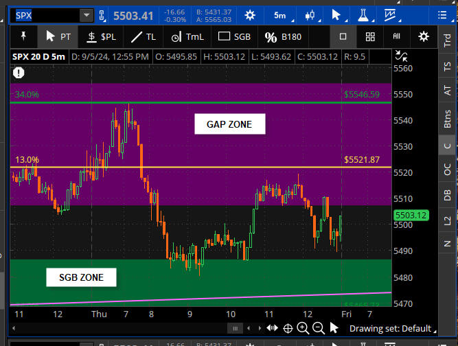Screen dimensions: 458x346
Task: Open the hamburger list menu
Action: [442, 15]
